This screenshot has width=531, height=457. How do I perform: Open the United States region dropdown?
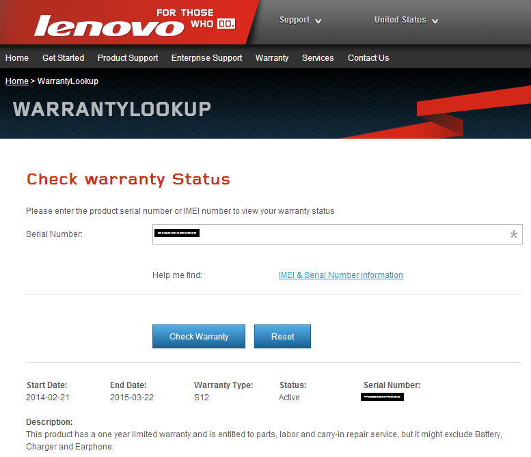pyautogui.click(x=406, y=20)
